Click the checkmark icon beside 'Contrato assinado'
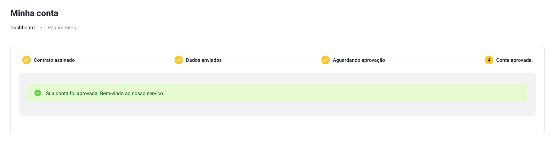The image size is (553, 149). (x=27, y=60)
